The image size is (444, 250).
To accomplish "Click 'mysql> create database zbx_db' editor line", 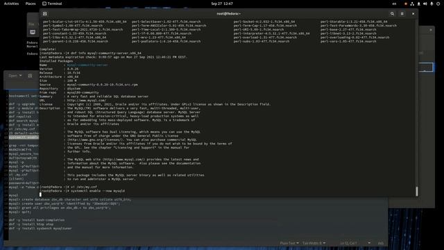I will click(x=69, y=199).
